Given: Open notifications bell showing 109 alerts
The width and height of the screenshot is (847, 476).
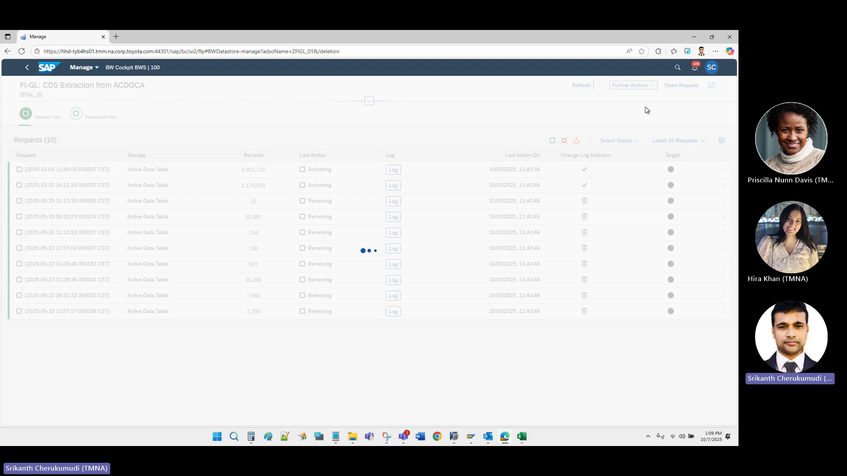Looking at the screenshot, I should pos(695,67).
